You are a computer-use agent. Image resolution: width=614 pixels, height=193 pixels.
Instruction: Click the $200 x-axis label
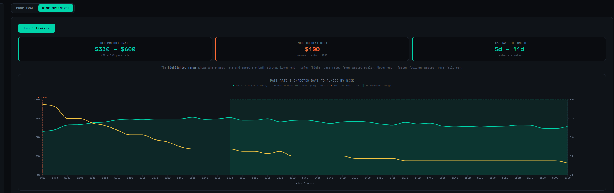67,178
